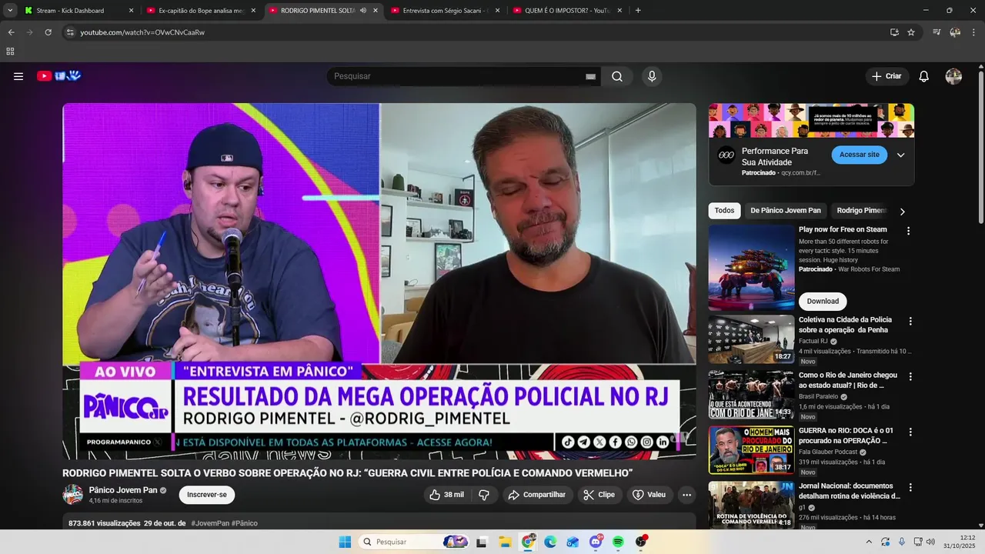The height and width of the screenshot is (554, 985).
Task: Open options for Como o Rio de Janeiro video
Action: pos(910,377)
